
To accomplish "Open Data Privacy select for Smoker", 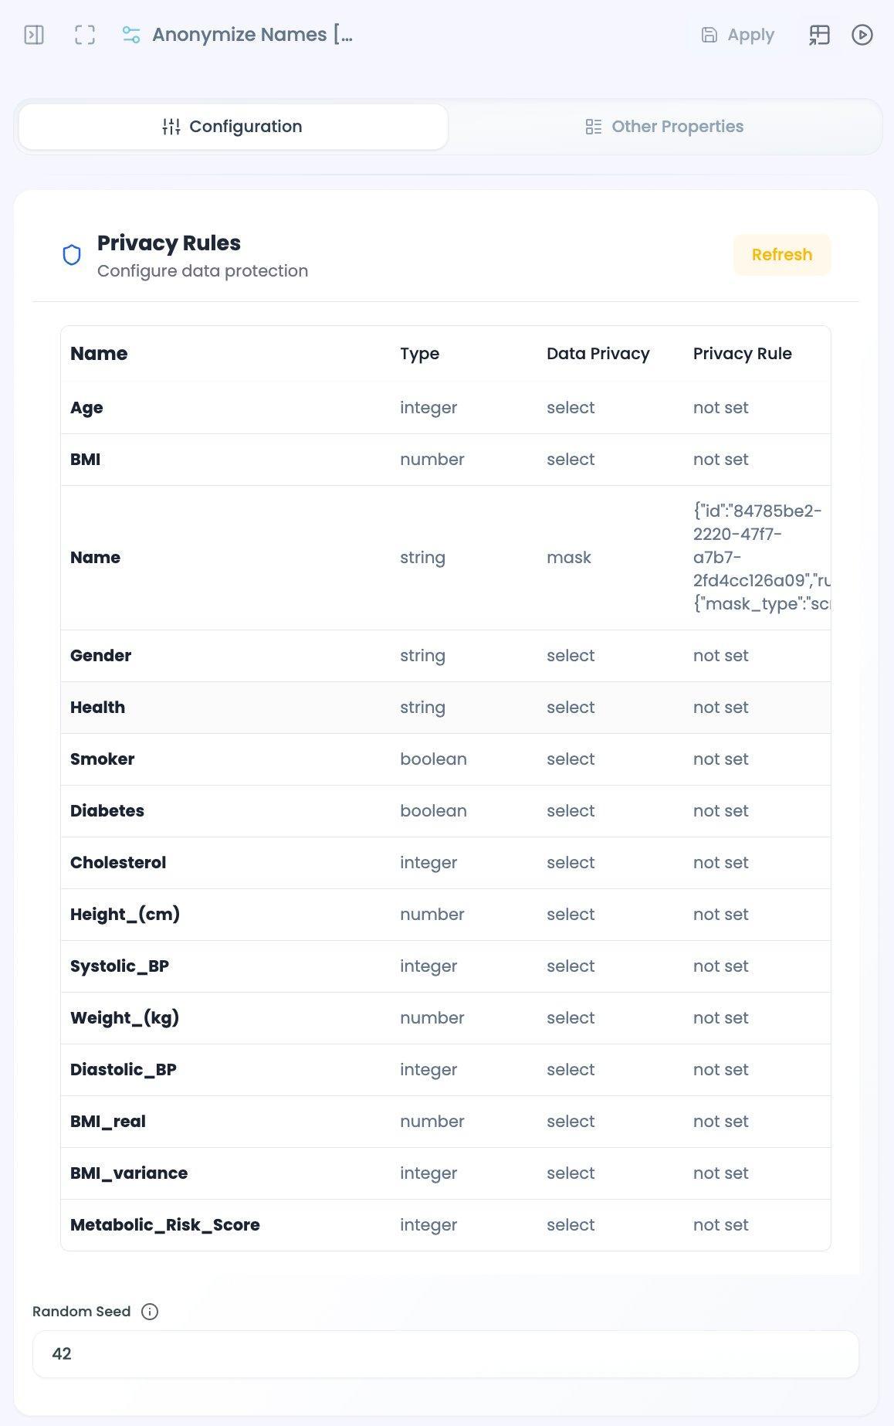I will 571,759.
